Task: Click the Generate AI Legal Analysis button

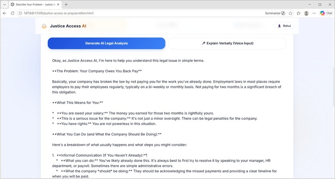Action: click(x=106, y=43)
